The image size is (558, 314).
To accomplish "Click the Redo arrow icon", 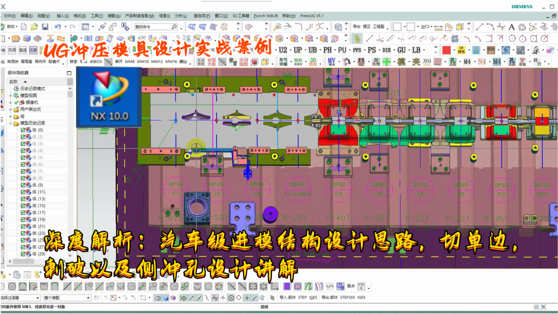I will coord(73,27).
